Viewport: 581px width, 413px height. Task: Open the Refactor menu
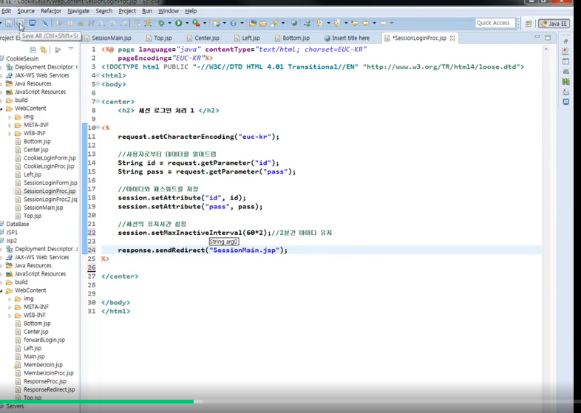[x=51, y=11]
